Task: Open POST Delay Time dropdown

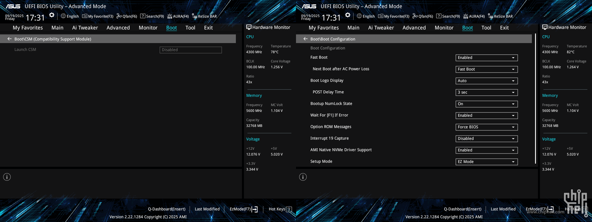Action: [x=486, y=92]
